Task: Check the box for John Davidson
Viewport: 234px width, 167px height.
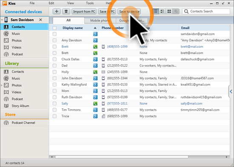Action: 54,78
